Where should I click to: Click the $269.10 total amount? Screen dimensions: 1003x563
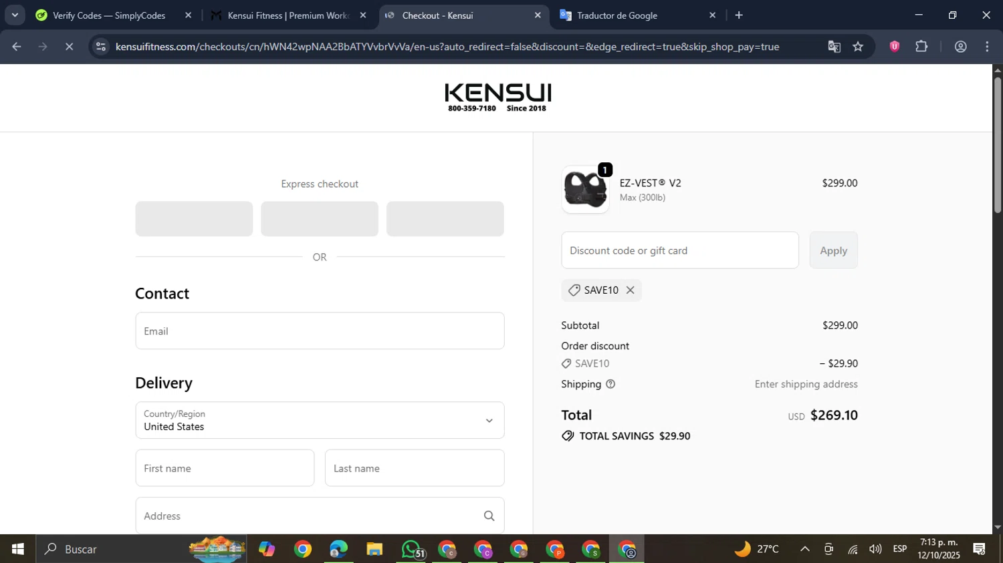834,415
